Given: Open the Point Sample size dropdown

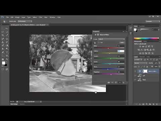Looking at the screenshot, I should pyautogui.click(x=25, y=21).
